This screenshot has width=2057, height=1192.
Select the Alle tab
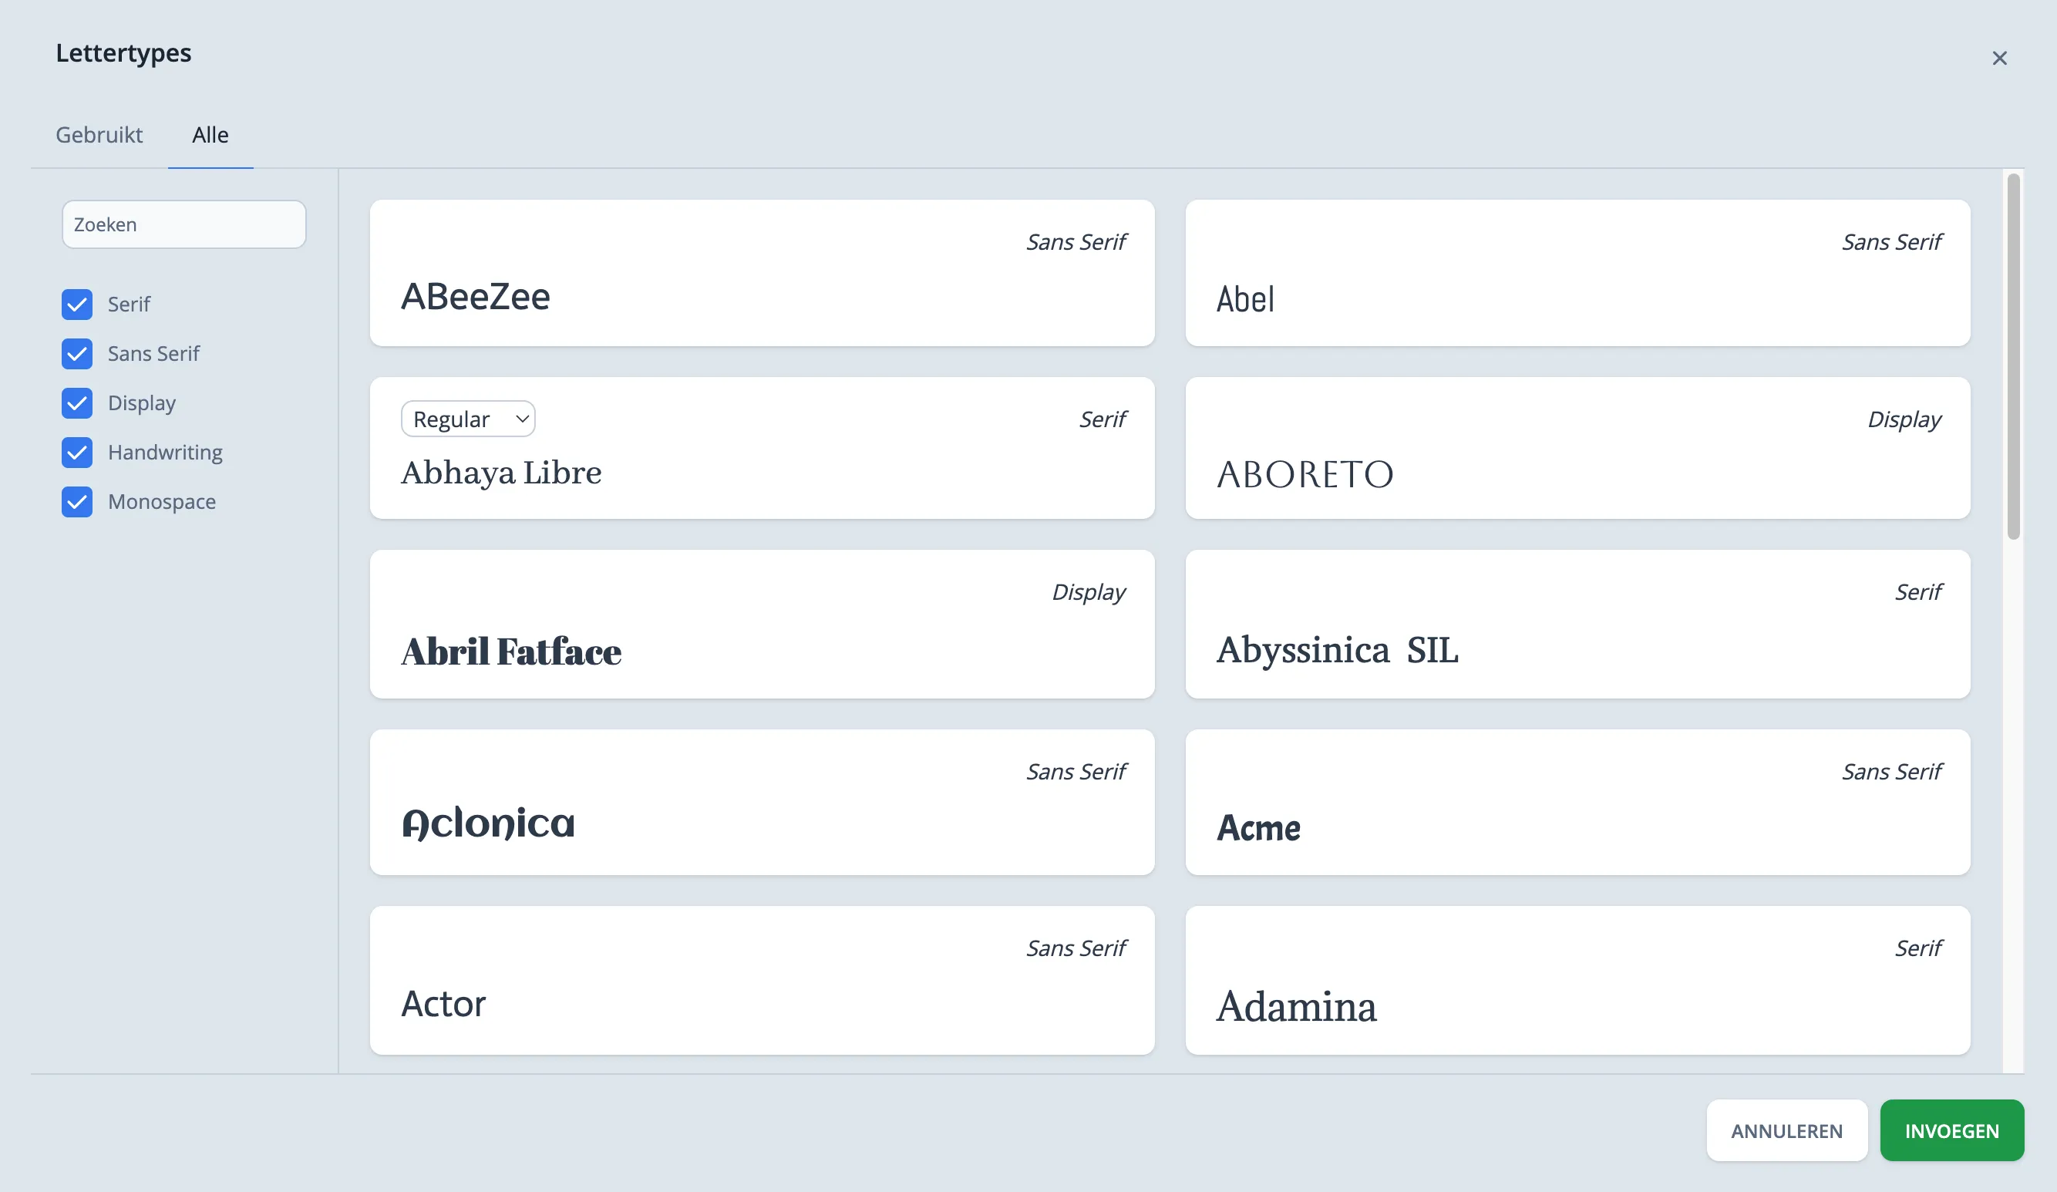click(210, 135)
